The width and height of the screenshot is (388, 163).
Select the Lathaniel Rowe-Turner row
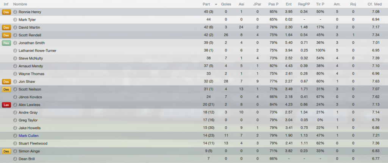[x=194, y=51]
